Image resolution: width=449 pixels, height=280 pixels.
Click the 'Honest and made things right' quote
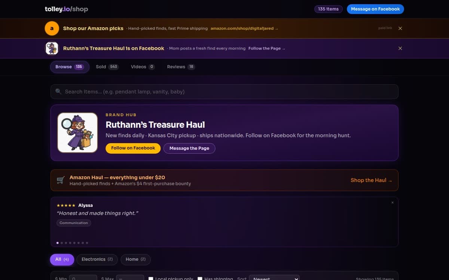pos(98,213)
